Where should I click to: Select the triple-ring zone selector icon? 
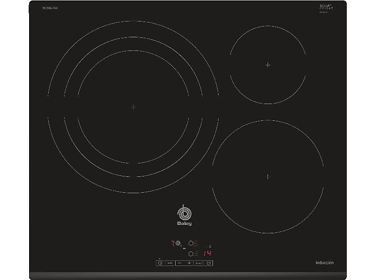(x=178, y=243)
